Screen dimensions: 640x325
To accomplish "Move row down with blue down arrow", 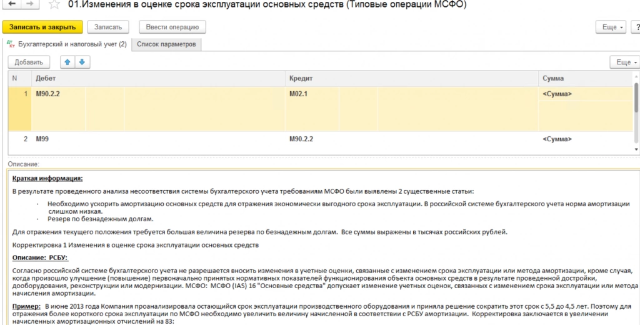I will pyautogui.click(x=82, y=62).
